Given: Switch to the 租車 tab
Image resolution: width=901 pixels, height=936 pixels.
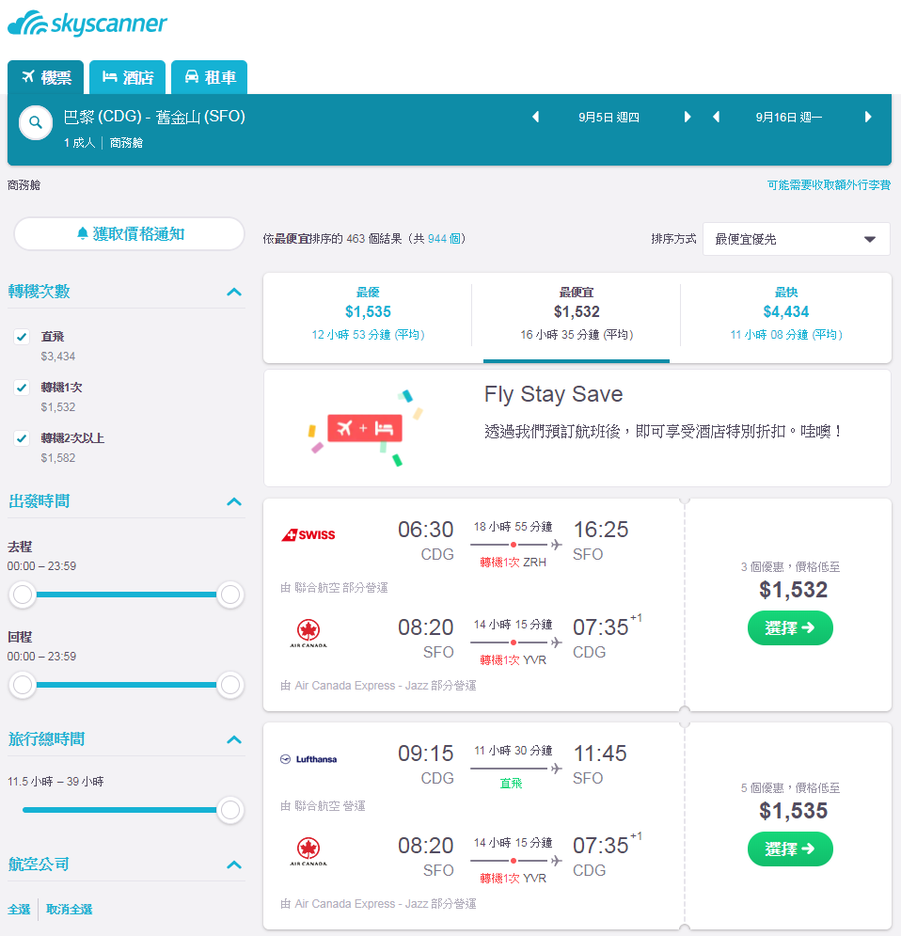Looking at the screenshot, I should (x=210, y=77).
